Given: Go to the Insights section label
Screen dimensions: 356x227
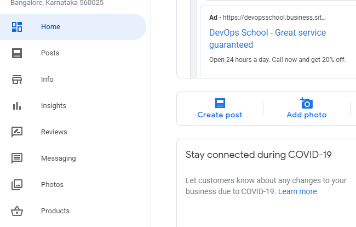Looking at the screenshot, I should coord(54,106).
